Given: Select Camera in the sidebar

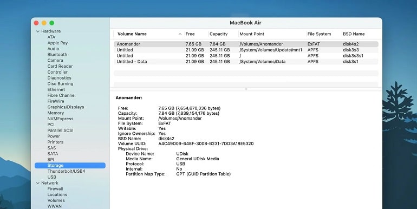Looking at the screenshot, I should point(55,61).
